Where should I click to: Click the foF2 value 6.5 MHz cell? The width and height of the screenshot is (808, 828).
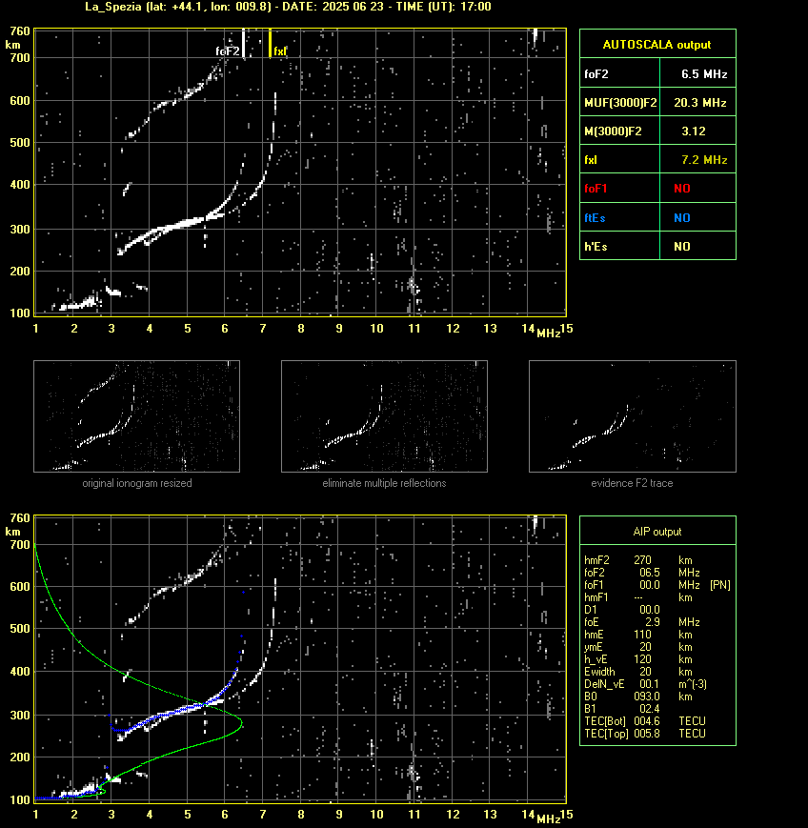coord(697,74)
